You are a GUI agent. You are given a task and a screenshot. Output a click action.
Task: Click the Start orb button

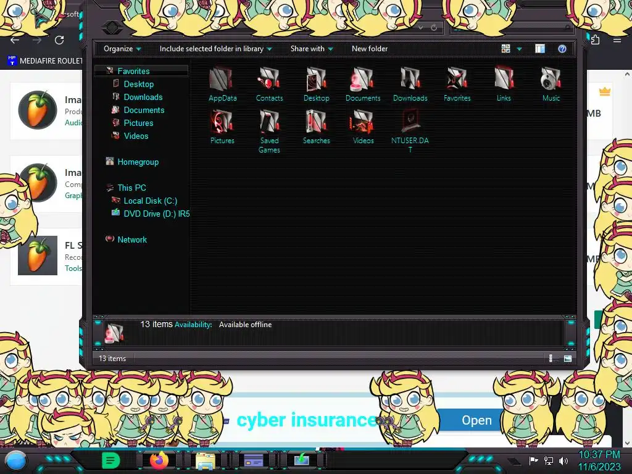pos(16,461)
